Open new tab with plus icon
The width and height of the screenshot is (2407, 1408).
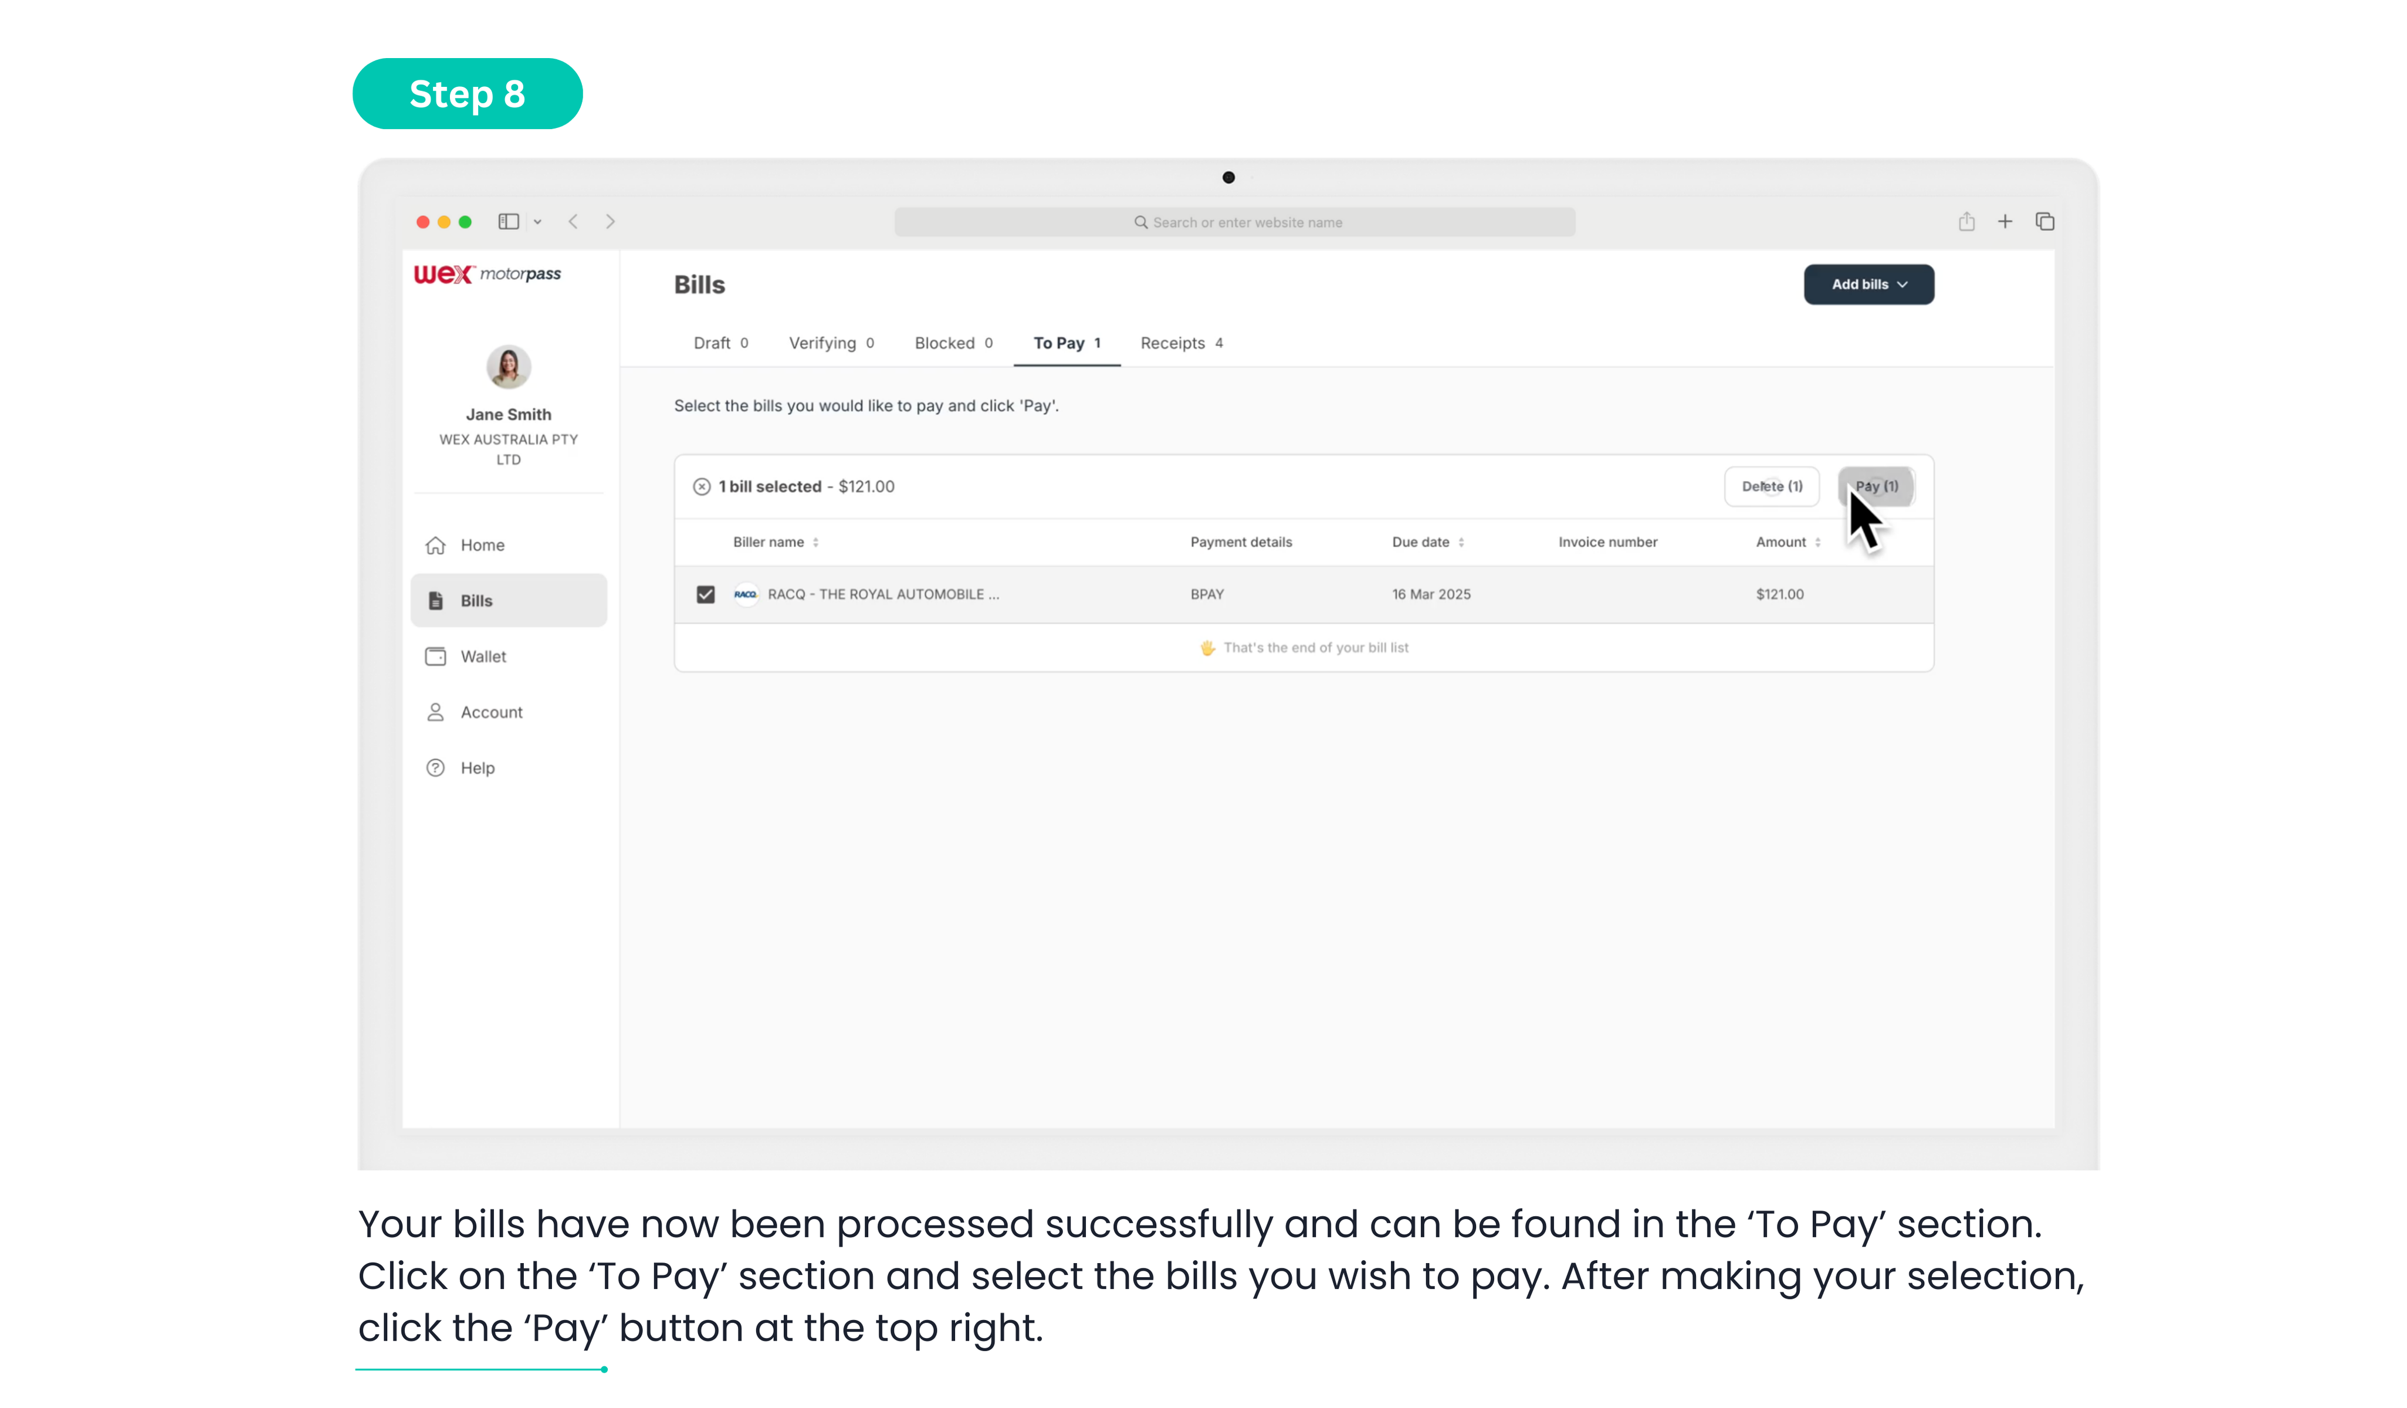(2005, 222)
